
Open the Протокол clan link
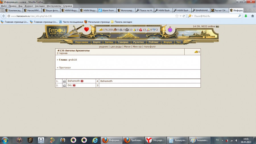65,68
